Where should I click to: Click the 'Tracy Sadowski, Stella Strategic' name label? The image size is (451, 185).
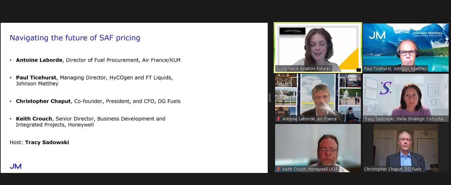(x=405, y=119)
